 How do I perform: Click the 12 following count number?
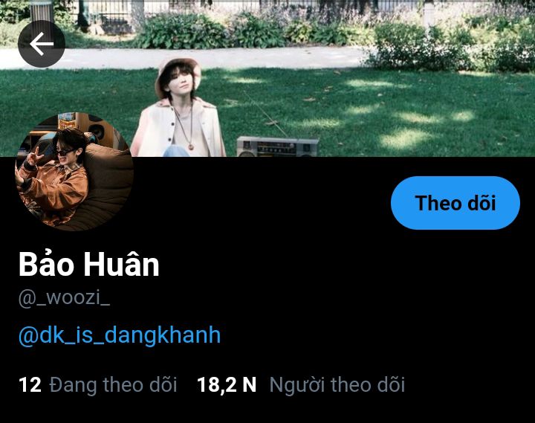[x=30, y=385]
